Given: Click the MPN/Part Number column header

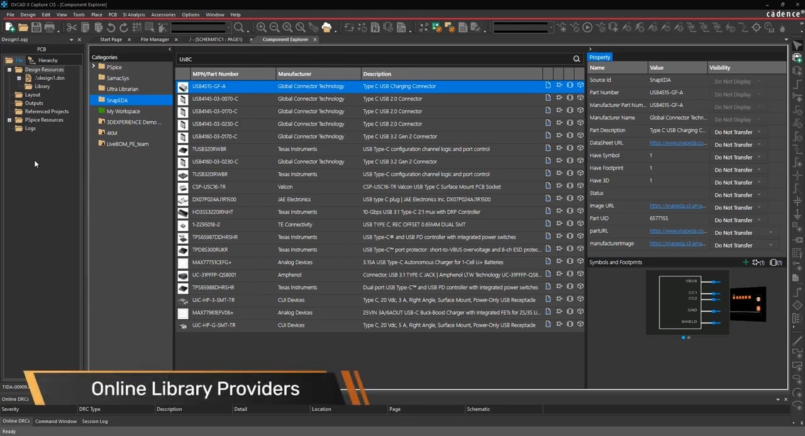Looking at the screenshot, I should [x=233, y=74].
